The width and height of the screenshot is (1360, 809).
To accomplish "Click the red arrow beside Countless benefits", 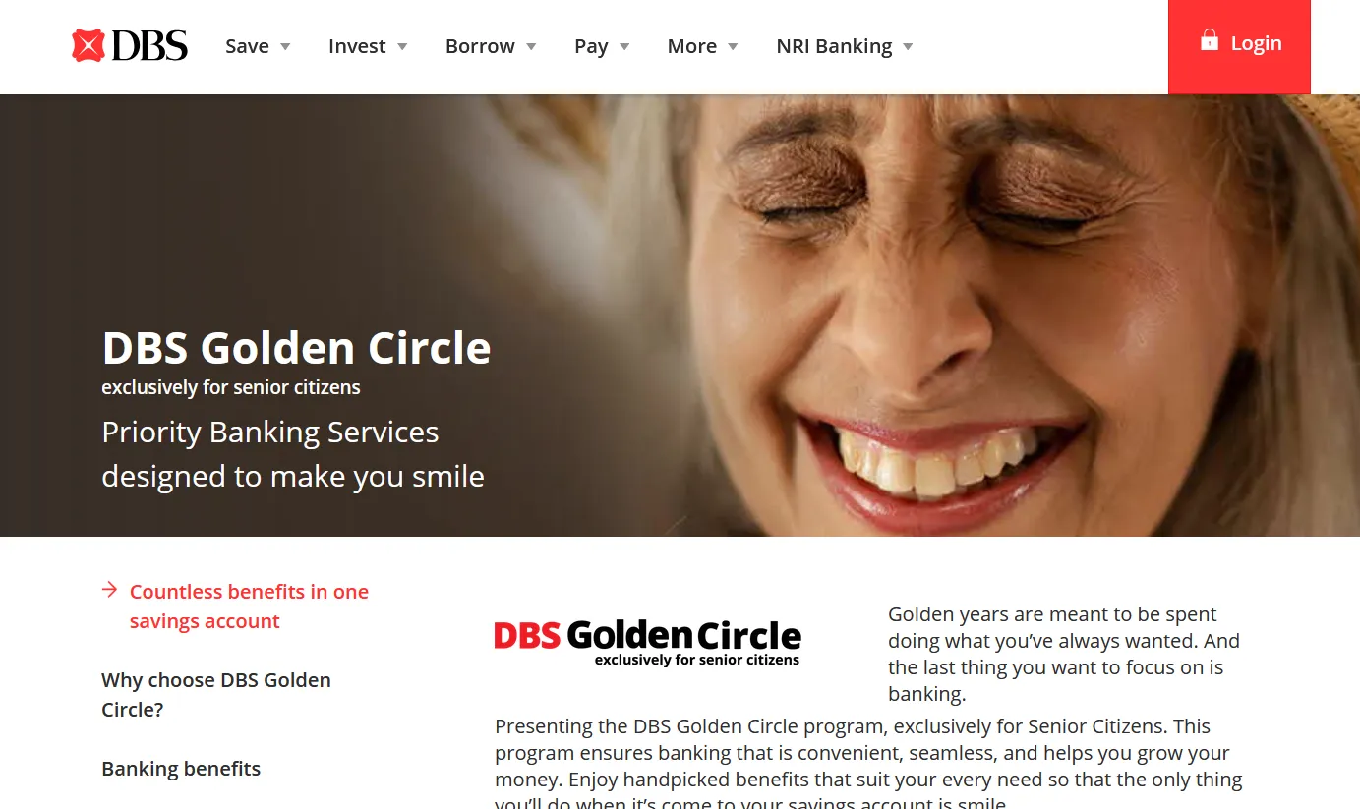I will [x=109, y=590].
